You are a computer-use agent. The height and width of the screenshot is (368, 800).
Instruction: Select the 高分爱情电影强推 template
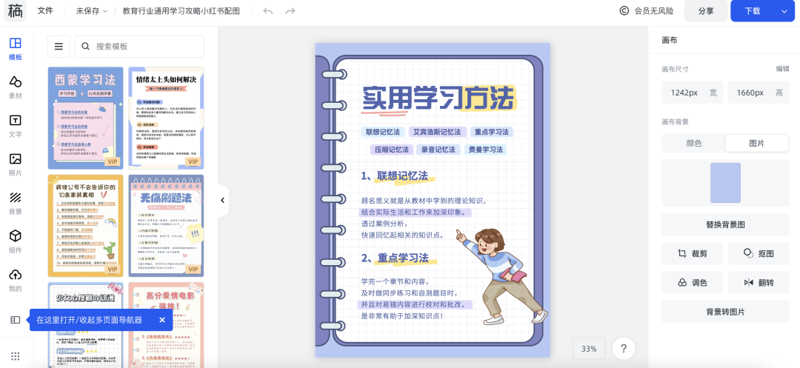tap(166, 324)
